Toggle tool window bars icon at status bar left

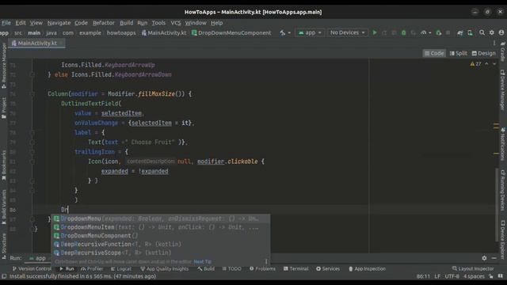coord(4,276)
